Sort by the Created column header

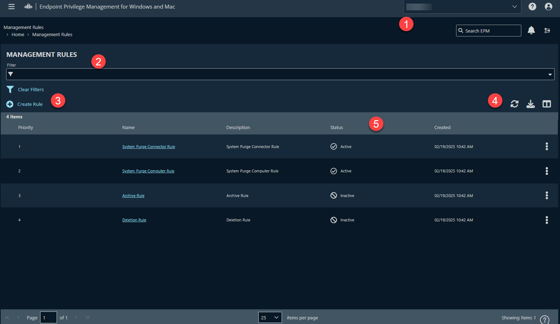(x=442, y=127)
